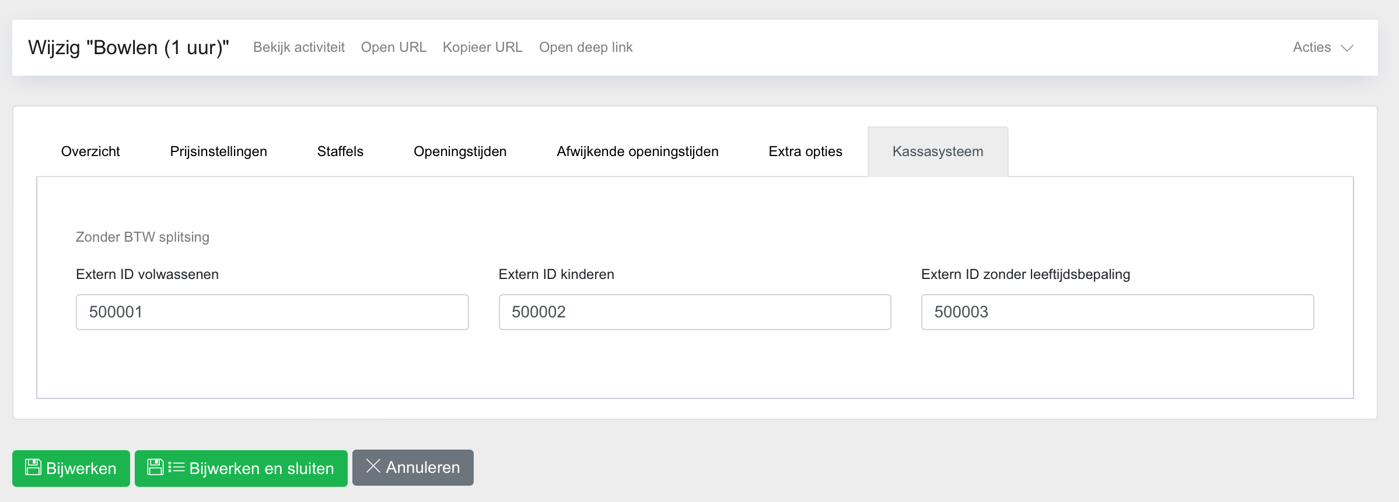This screenshot has height=502, width=1399.
Task: Open the Acties menu label
Action: [x=1311, y=47]
